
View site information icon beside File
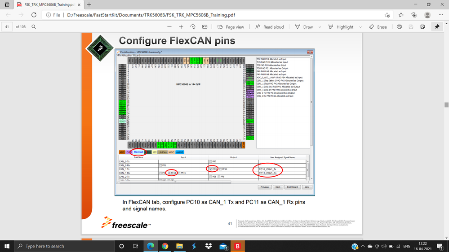click(x=49, y=15)
